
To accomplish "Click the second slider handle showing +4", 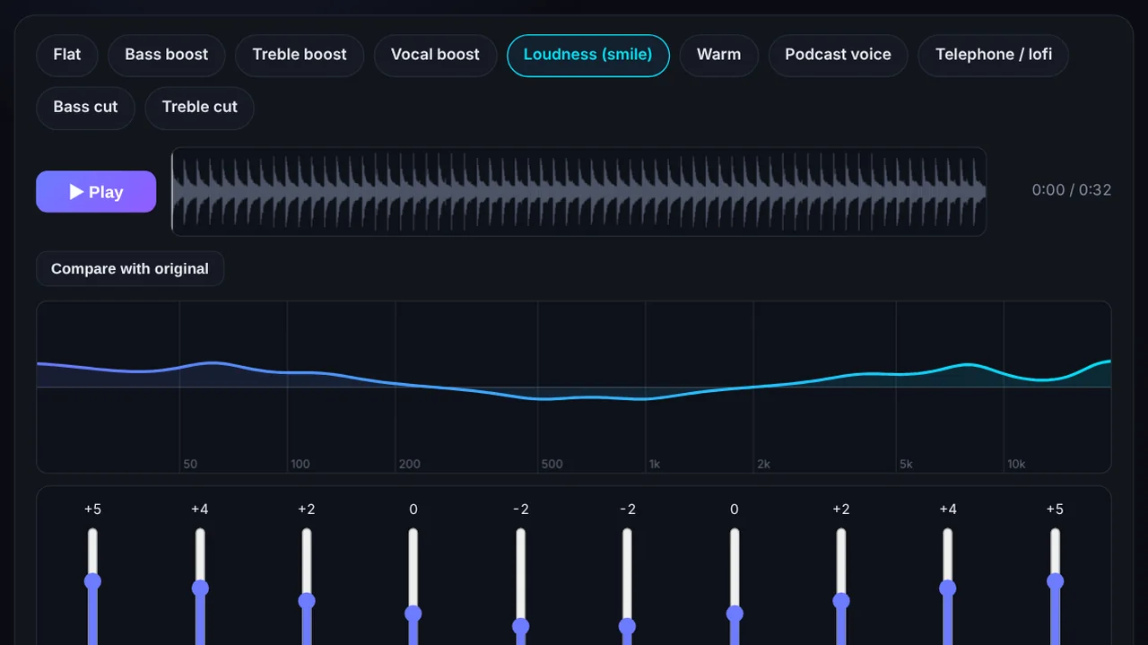I will pos(200,588).
